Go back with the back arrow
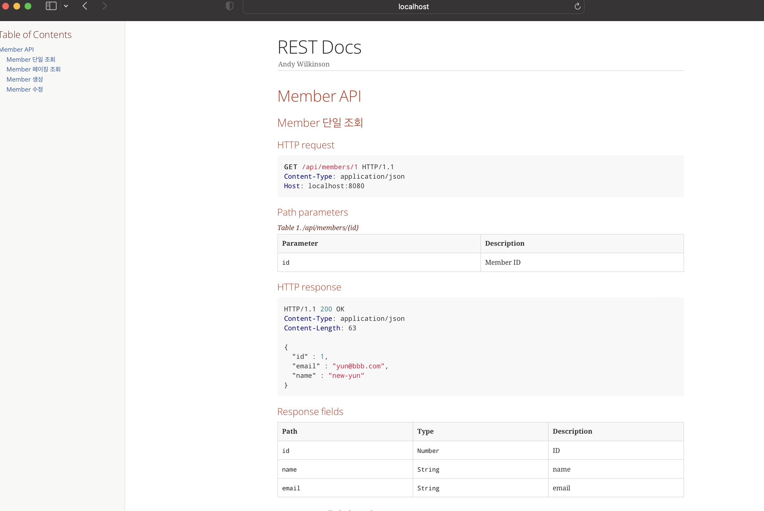 [x=85, y=6]
